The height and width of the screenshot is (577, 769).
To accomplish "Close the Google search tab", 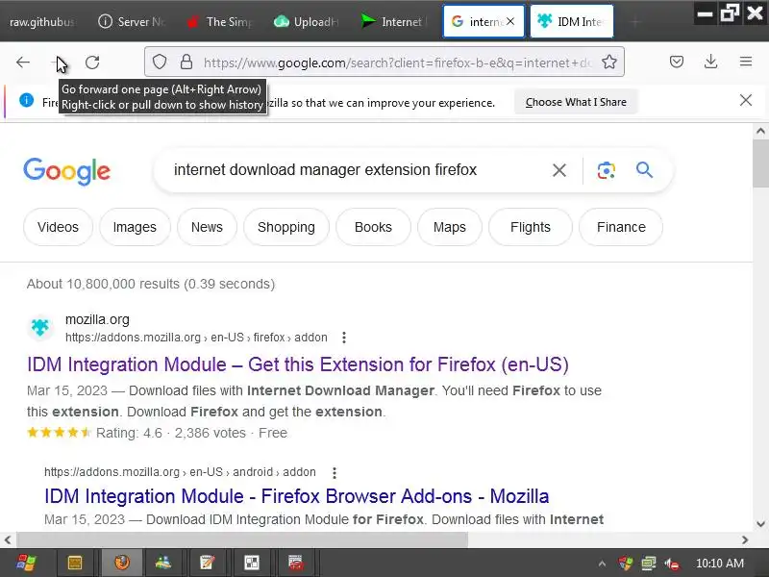I will pyautogui.click(x=510, y=21).
